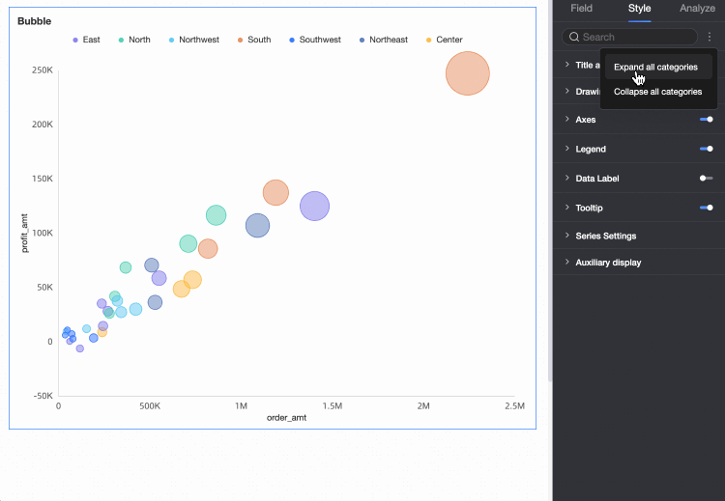Toggle the North legend series

(134, 40)
